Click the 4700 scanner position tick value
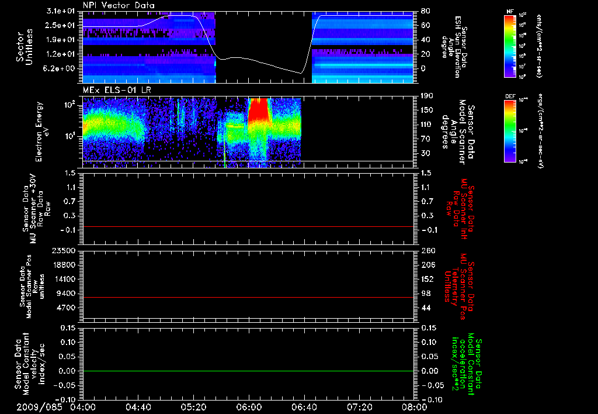This screenshot has width=598, height=414. point(66,308)
